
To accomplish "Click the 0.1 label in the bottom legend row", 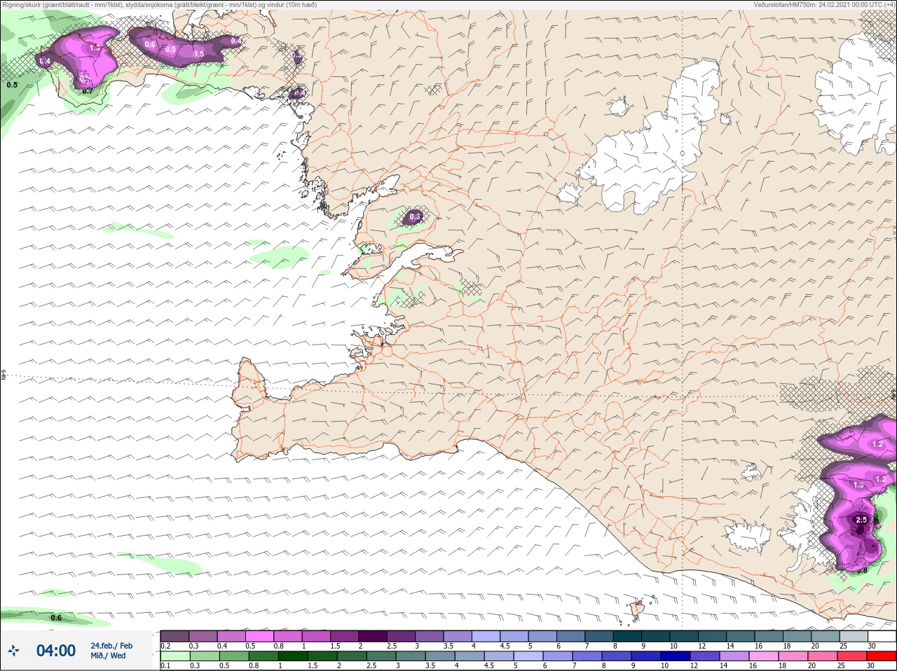I will pyautogui.click(x=165, y=666).
